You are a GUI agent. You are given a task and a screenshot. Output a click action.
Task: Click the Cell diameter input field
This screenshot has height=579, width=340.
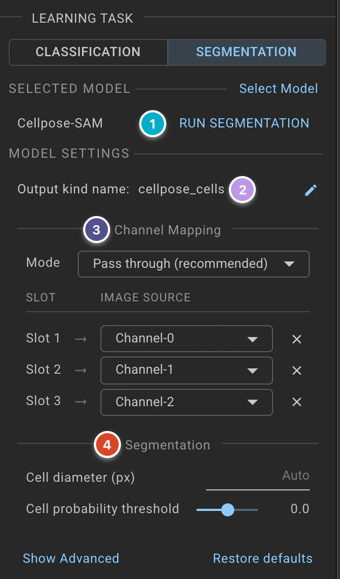pyautogui.click(x=257, y=476)
